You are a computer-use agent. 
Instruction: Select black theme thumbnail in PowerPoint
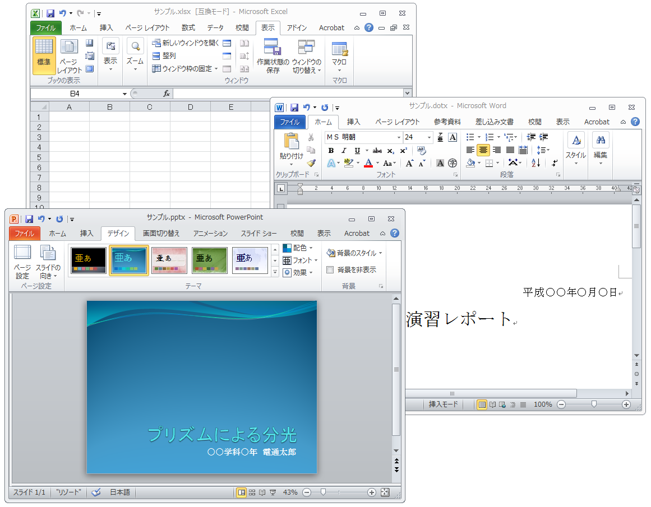coord(89,260)
